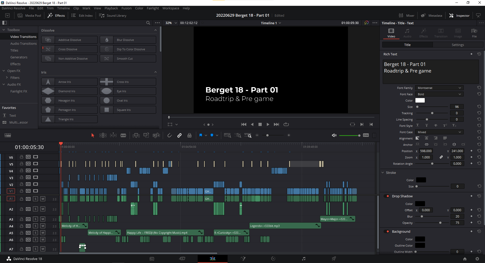Viewport: 485px width, 263px height.
Task: Click the white text Color swatch
Action: [x=420, y=100]
